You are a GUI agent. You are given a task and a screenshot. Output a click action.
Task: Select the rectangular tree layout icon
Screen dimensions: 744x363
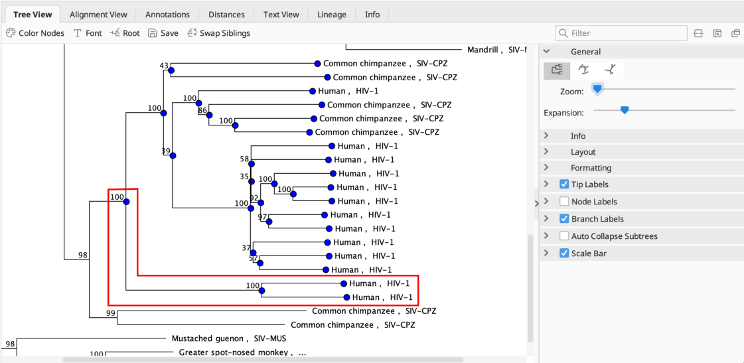tap(557, 70)
